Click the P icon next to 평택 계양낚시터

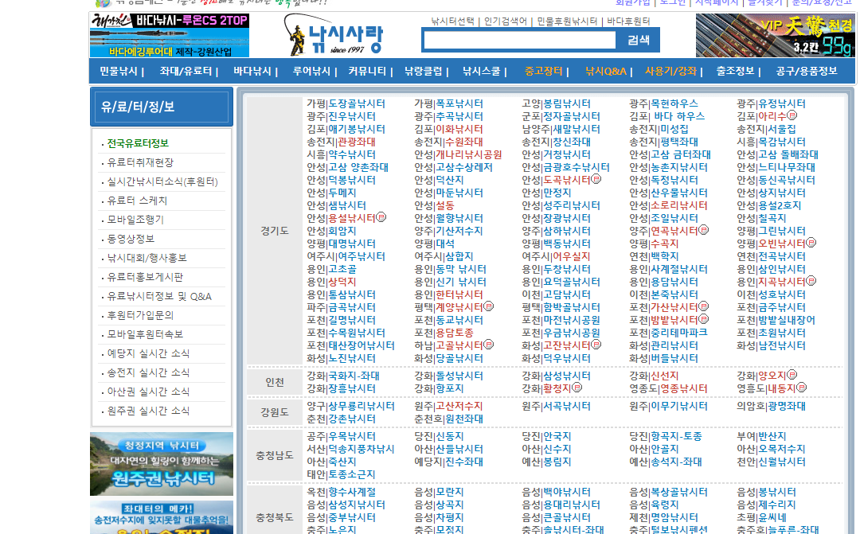tap(489, 306)
